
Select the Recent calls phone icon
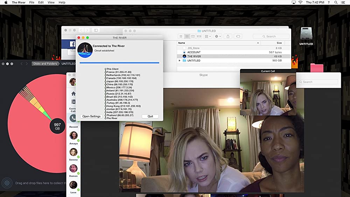click(x=73, y=118)
